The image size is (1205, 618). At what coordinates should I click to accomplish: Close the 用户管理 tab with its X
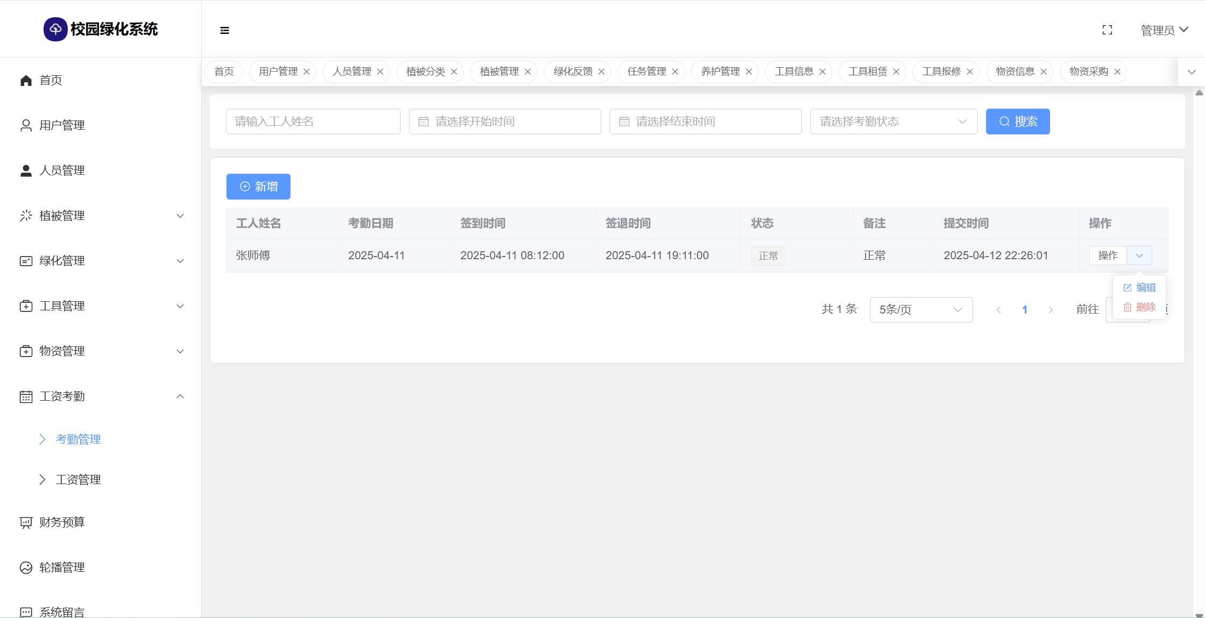tap(307, 72)
